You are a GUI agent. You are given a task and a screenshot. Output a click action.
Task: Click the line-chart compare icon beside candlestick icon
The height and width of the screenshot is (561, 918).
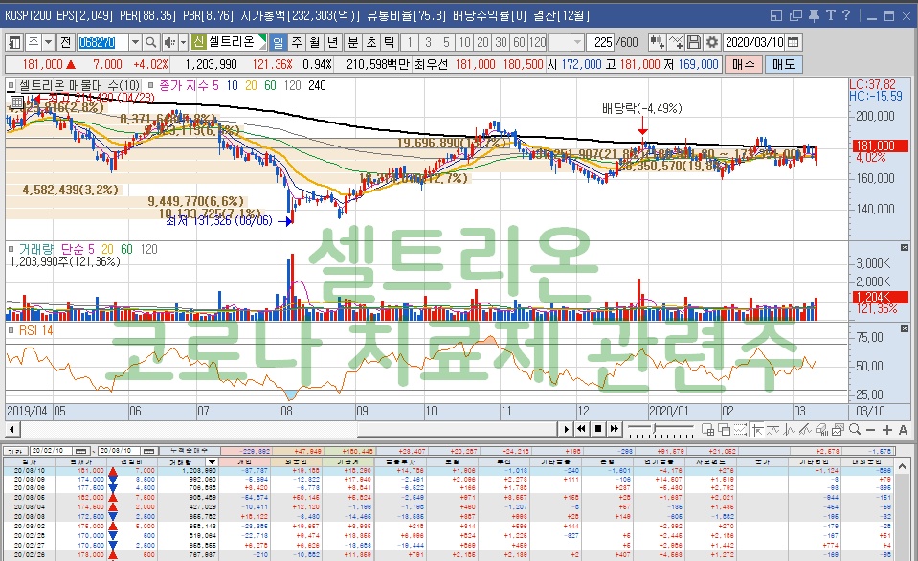676,42
